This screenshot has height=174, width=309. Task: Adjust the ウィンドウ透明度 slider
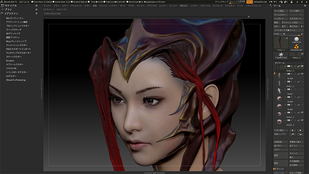(x=237, y=2)
